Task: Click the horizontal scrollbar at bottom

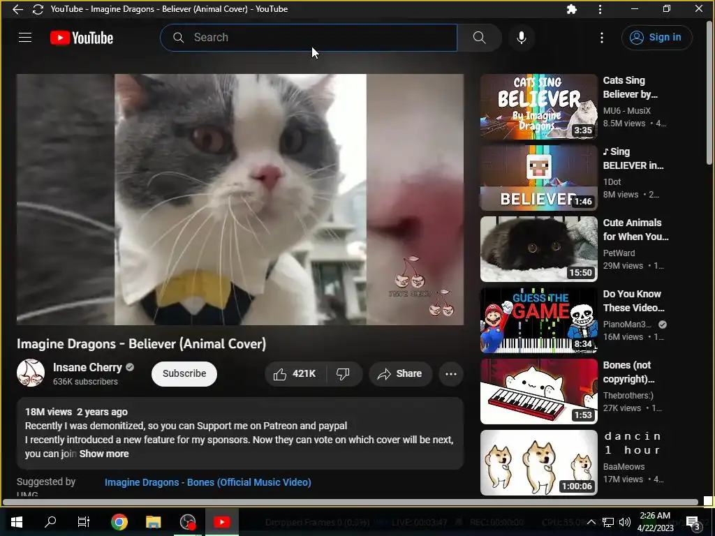Action: pos(351,502)
